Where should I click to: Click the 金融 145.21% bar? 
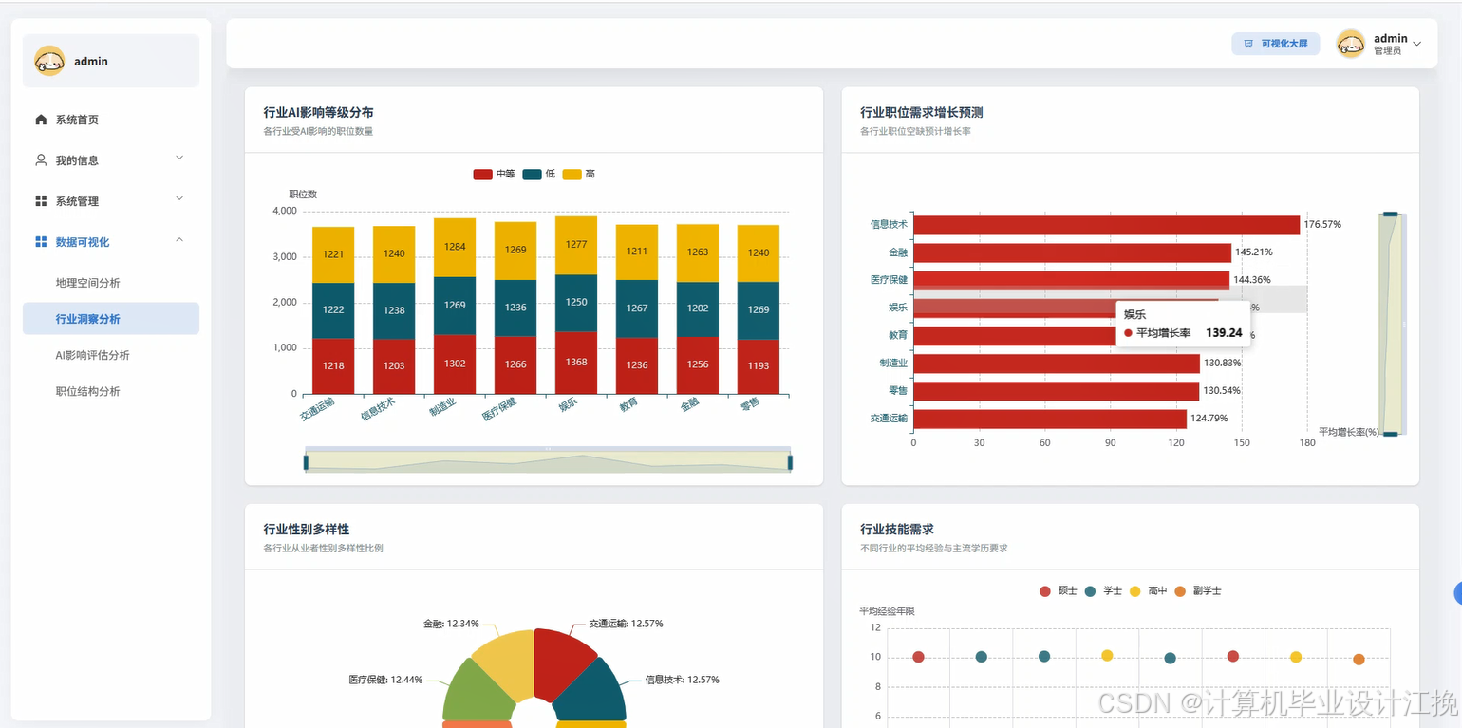pos(1072,252)
